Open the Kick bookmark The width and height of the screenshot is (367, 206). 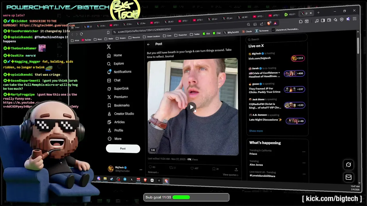[x=206, y=33]
